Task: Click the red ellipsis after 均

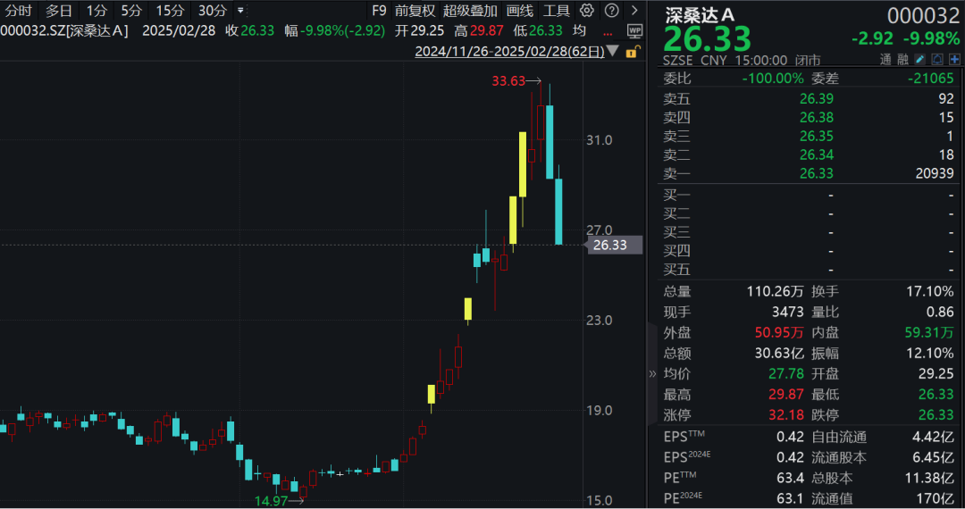Action: click(608, 33)
